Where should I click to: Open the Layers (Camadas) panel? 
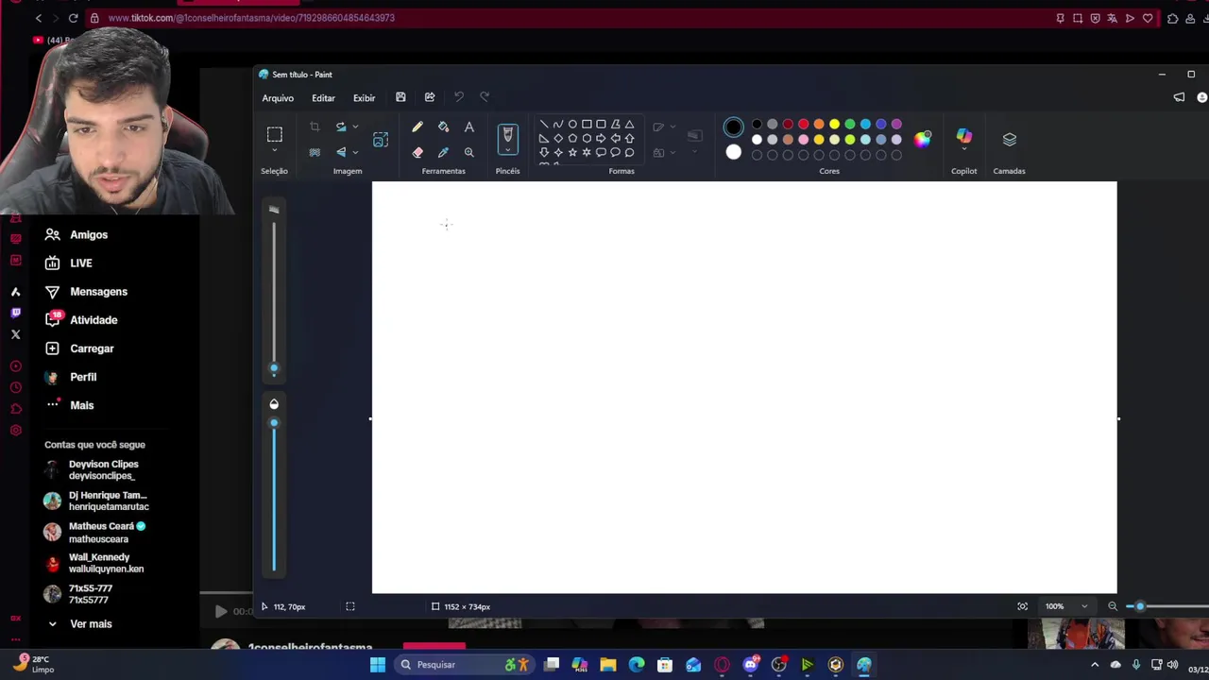click(x=1010, y=140)
